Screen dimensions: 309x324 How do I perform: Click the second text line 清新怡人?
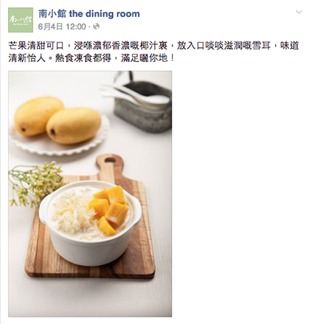(x=27, y=58)
